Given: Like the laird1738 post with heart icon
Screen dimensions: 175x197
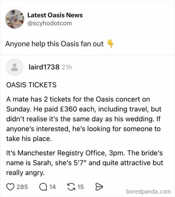Looking at the screenshot, I should tap(10, 186).
